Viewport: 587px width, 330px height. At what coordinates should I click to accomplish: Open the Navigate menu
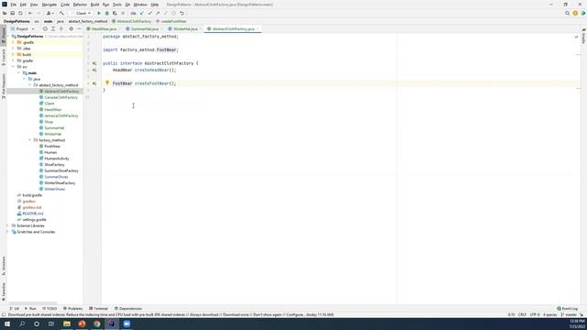click(x=49, y=5)
